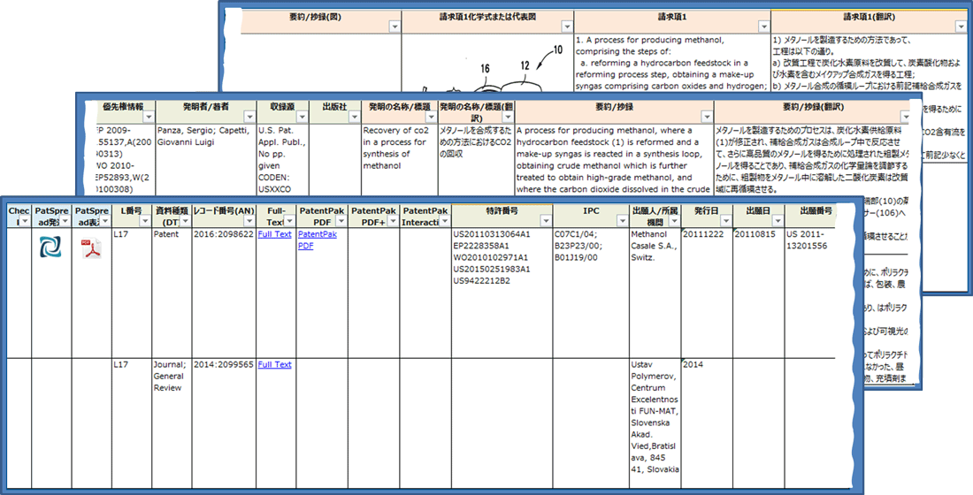Viewport: 973px width, 495px height.
Task: Select patent number US20110313064A1 cell
Action: (x=502, y=293)
